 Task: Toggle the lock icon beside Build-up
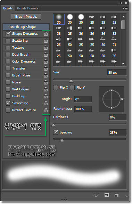[46, 96]
